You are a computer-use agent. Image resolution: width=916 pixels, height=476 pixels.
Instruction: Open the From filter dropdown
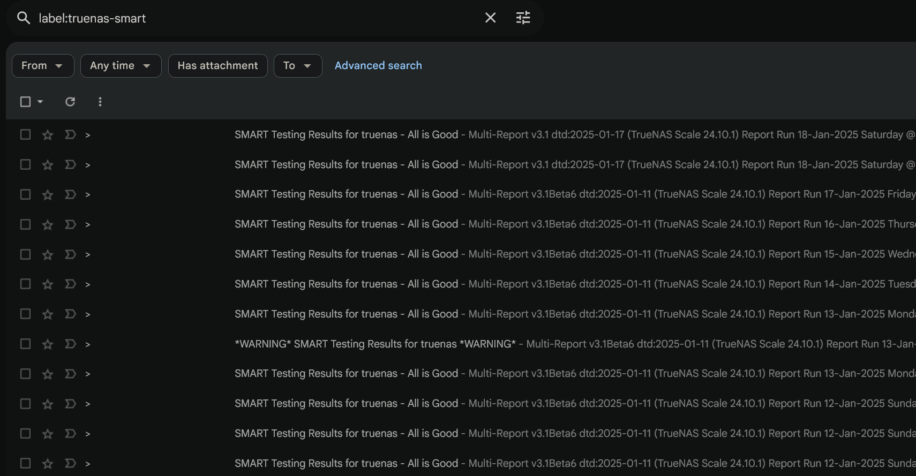click(x=43, y=66)
